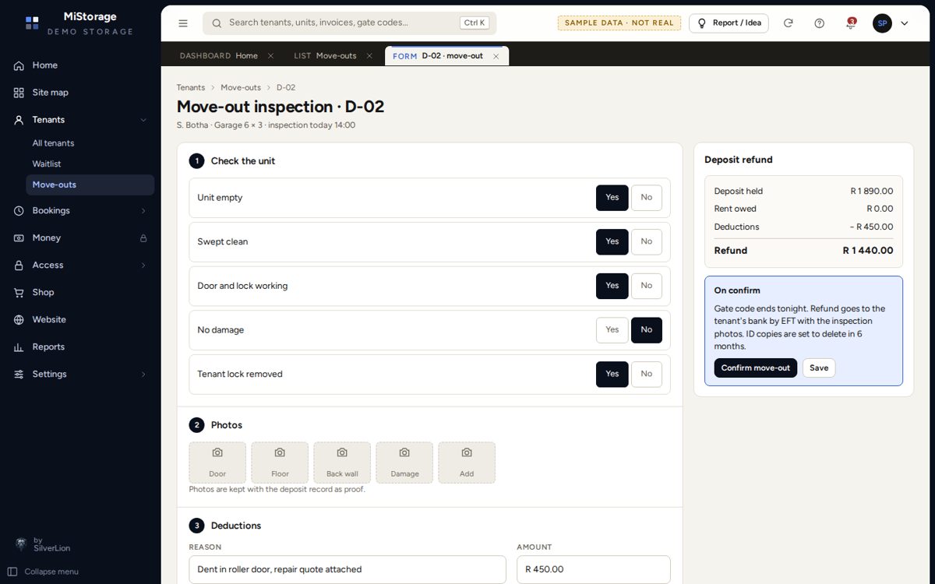
Task: Close the Move-outs list tab
Action: pos(369,56)
